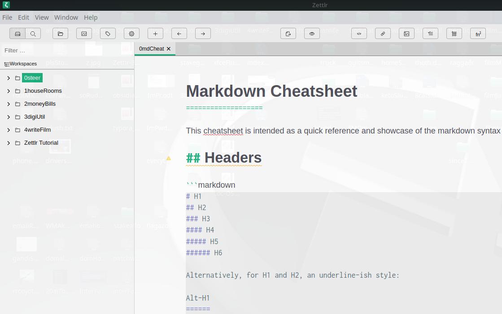Open the tag manager toolbar icon

click(x=108, y=34)
